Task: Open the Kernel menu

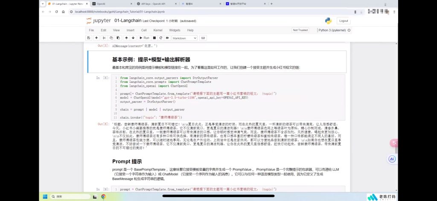Action: click(158, 30)
